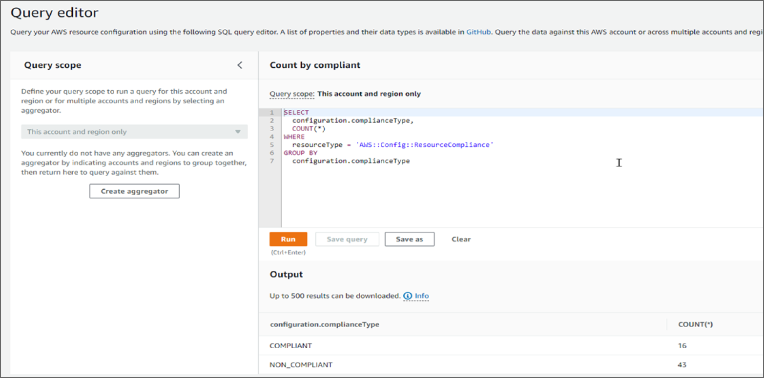Click line number 7 in the gutter

click(272, 161)
